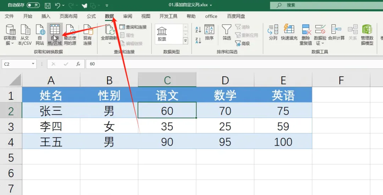The width and height of the screenshot is (383, 195).
Task: Click the 高级 advanced filter button
Action: (x=243, y=44)
